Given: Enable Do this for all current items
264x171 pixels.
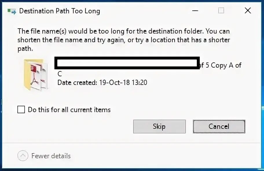Looking at the screenshot, I should (21, 109).
